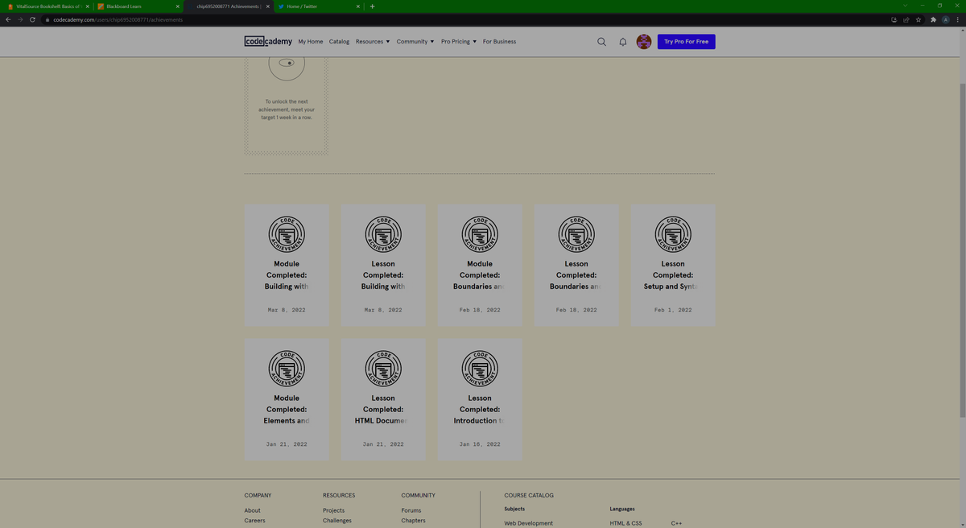Click the Setup and Syntax lesson card title

(673, 275)
